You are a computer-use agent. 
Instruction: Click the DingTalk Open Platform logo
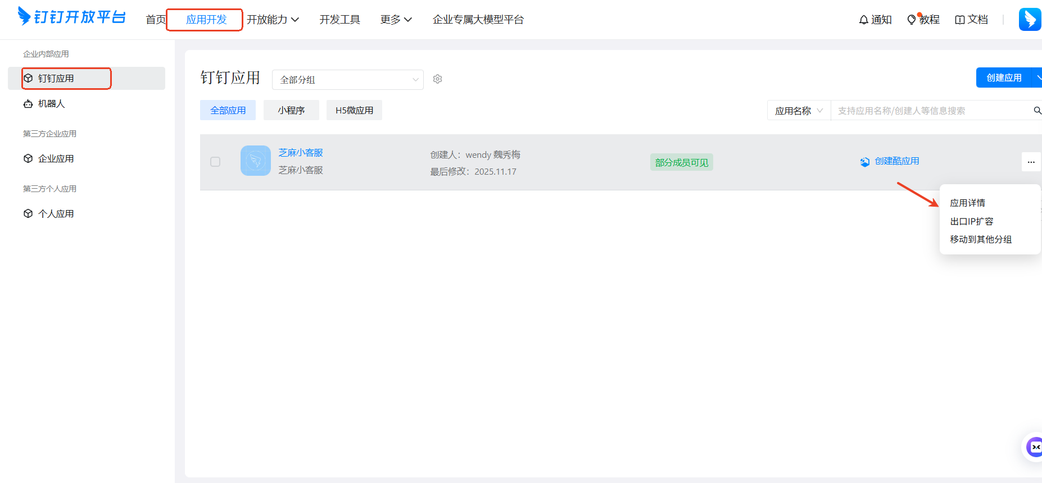[71, 17]
